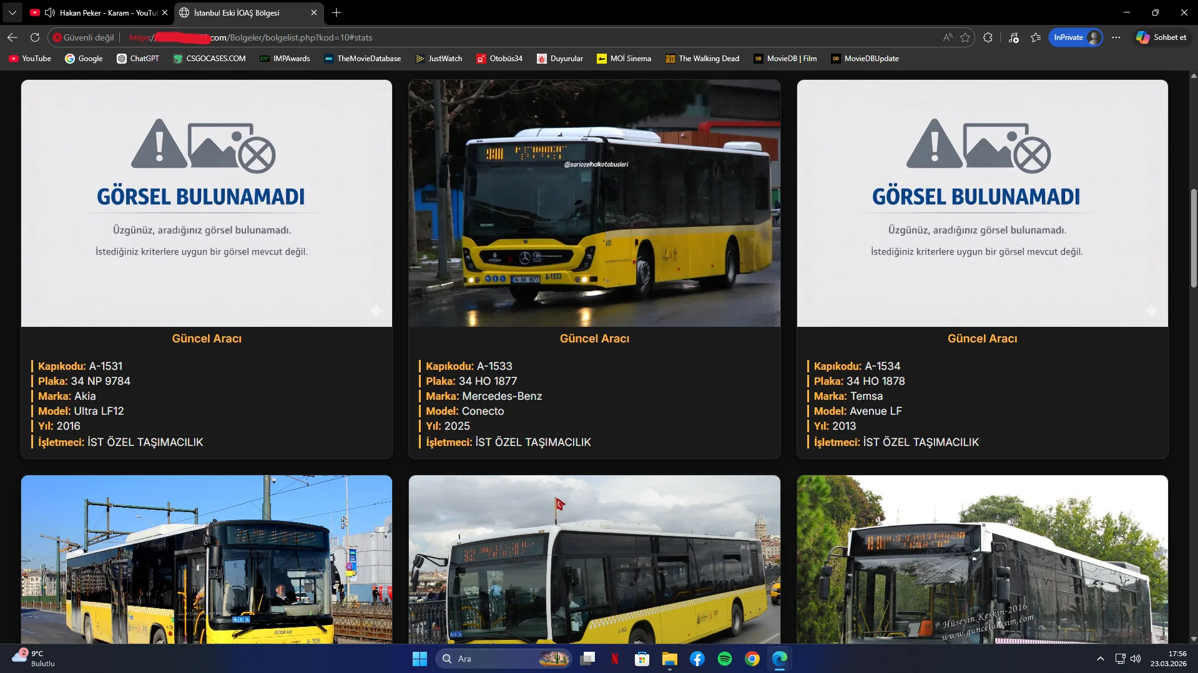Expand the tab search dropdown arrow
Image resolution: width=1198 pixels, height=673 pixels.
(x=12, y=12)
